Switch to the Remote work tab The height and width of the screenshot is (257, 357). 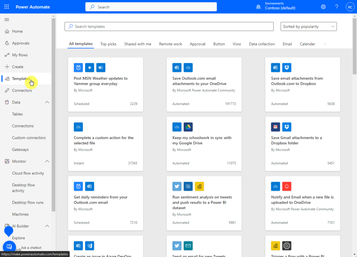(x=170, y=44)
